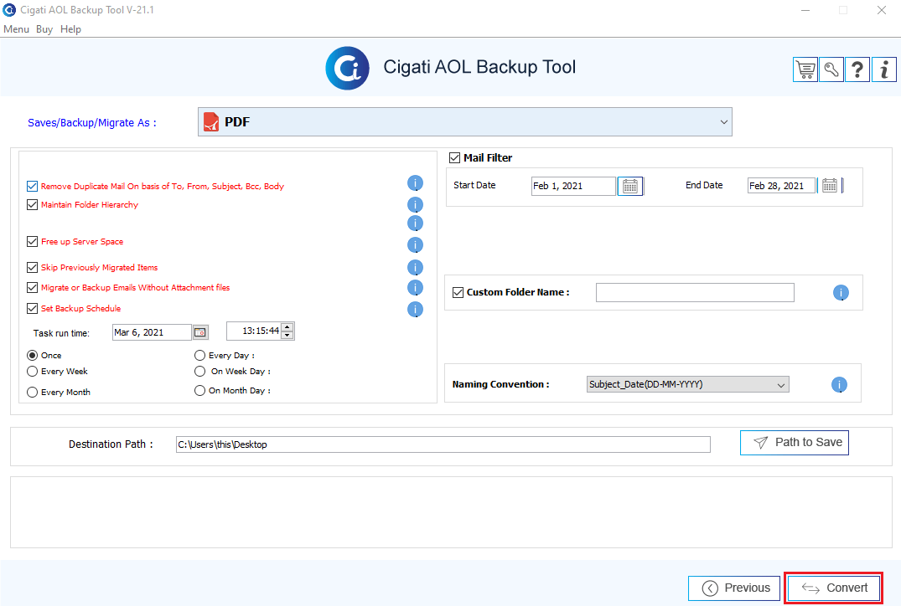Open help via question mark icon

pyautogui.click(x=857, y=70)
